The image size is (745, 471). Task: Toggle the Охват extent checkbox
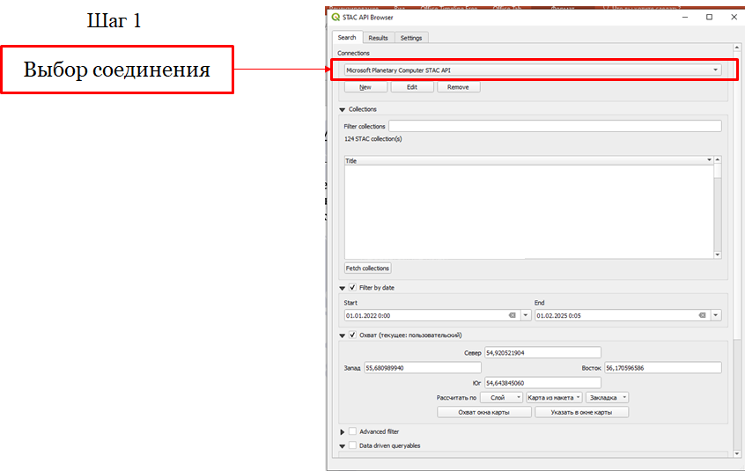(352, 335)
